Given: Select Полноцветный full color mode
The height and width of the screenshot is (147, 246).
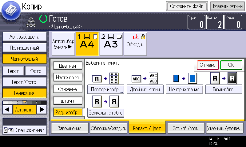Looking at the screenshot, I should [x=25, y=48].
